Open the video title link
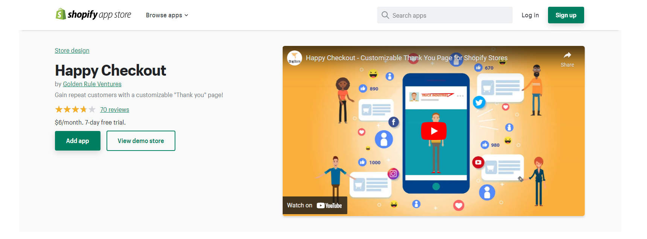 (406, 58)
